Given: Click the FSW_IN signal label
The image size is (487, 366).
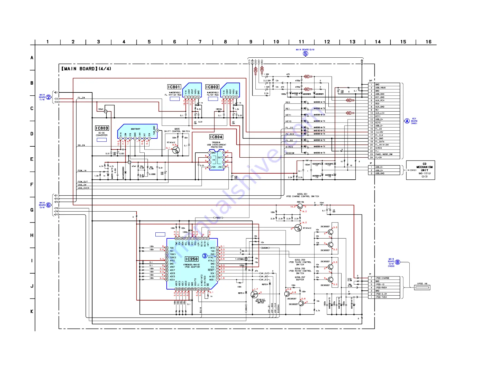Looking at the screenshot, I should (82, 171).
